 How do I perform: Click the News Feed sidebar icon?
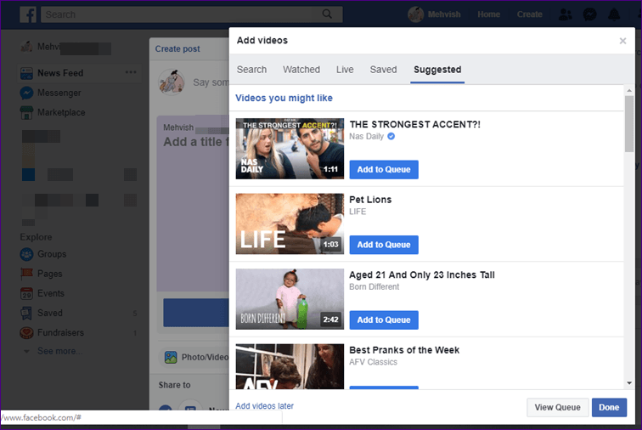26,73
